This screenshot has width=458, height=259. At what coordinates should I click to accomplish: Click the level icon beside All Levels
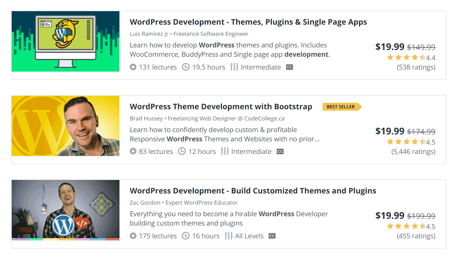[229, 236]
